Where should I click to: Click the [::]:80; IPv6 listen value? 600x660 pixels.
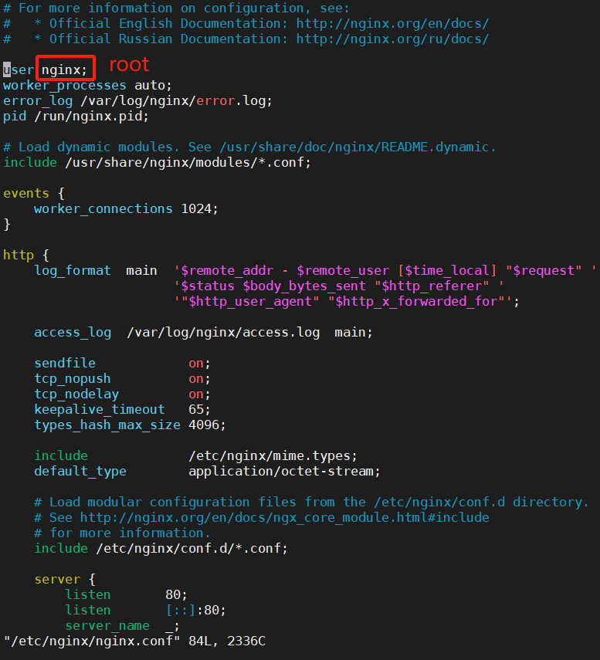pos(196,611)
